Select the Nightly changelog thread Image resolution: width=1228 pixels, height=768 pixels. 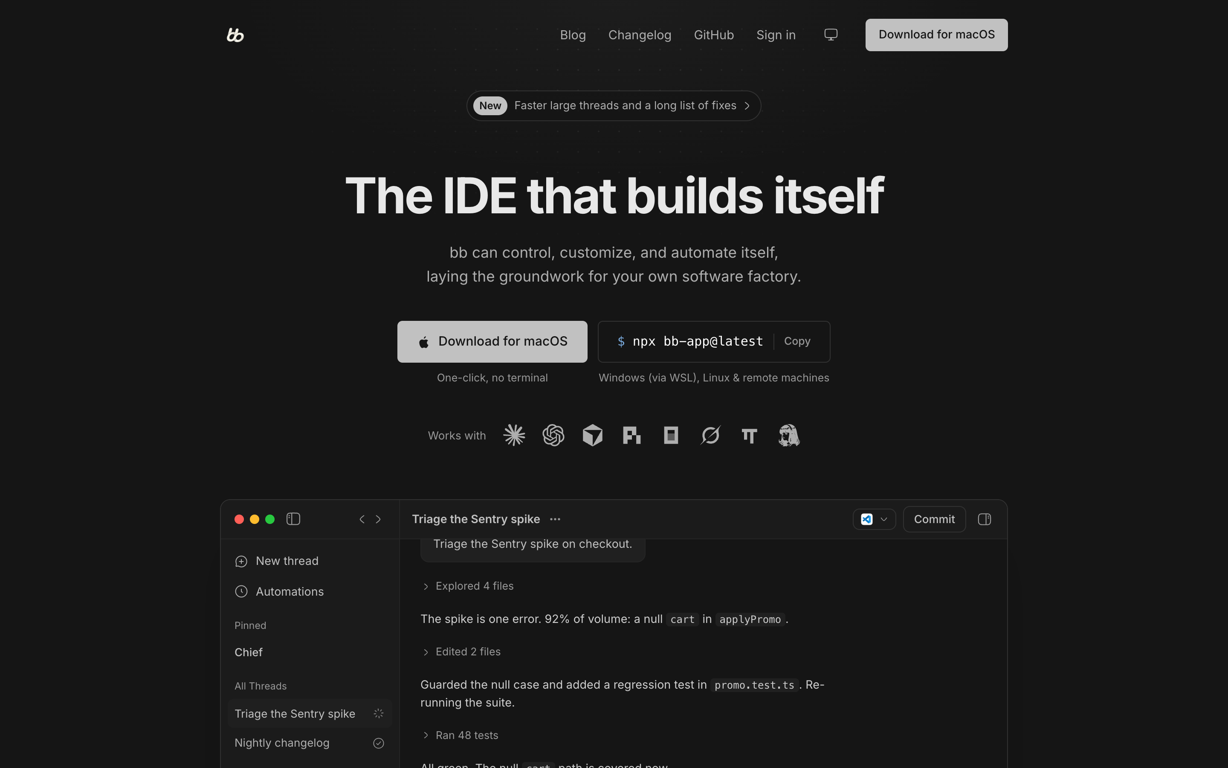tap(310, 743)
